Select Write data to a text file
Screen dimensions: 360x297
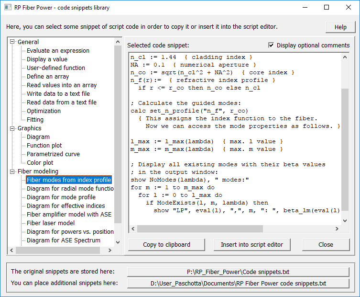tap(58, 94)
